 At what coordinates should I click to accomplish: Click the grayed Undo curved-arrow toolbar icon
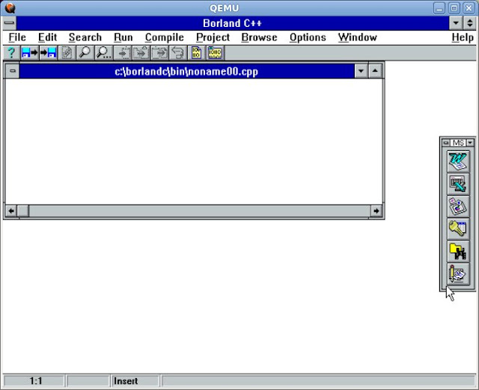click(x=177, y=53)
